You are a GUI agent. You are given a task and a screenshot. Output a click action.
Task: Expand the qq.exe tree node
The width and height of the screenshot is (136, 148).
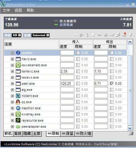pyautogui.click(x=12, y=102)
